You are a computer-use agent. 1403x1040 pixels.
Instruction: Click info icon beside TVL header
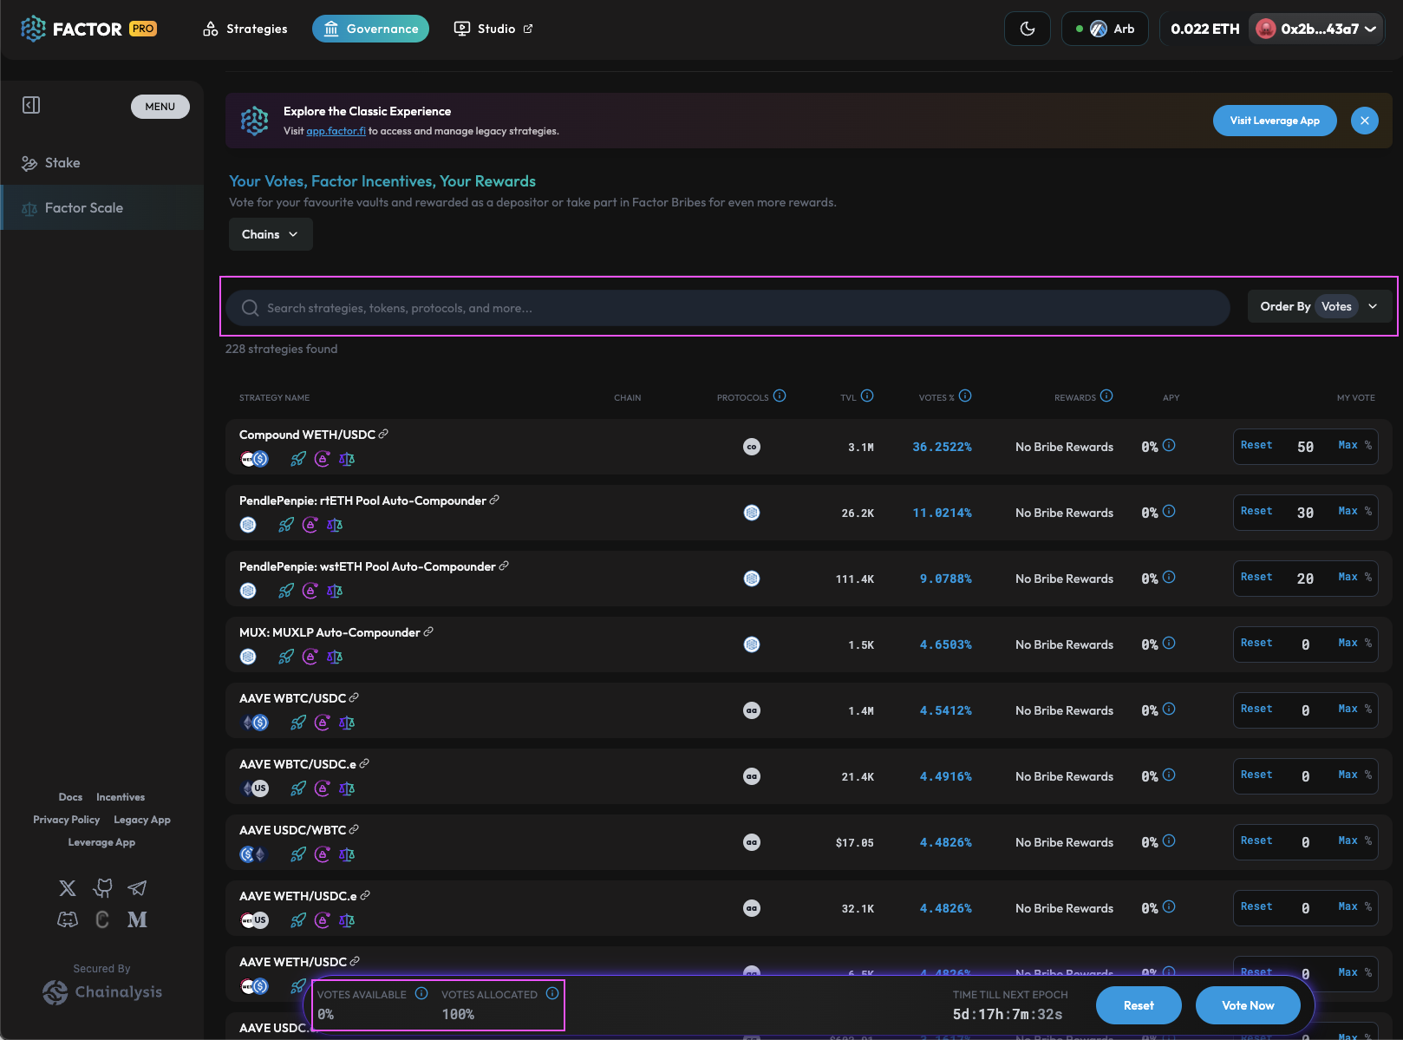(x=867, y=396)
